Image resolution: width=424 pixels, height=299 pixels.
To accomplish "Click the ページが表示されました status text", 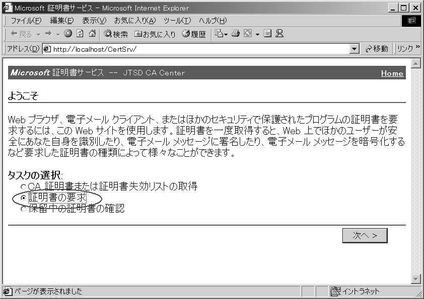I will pyautogui.click(x=48, y=291).
